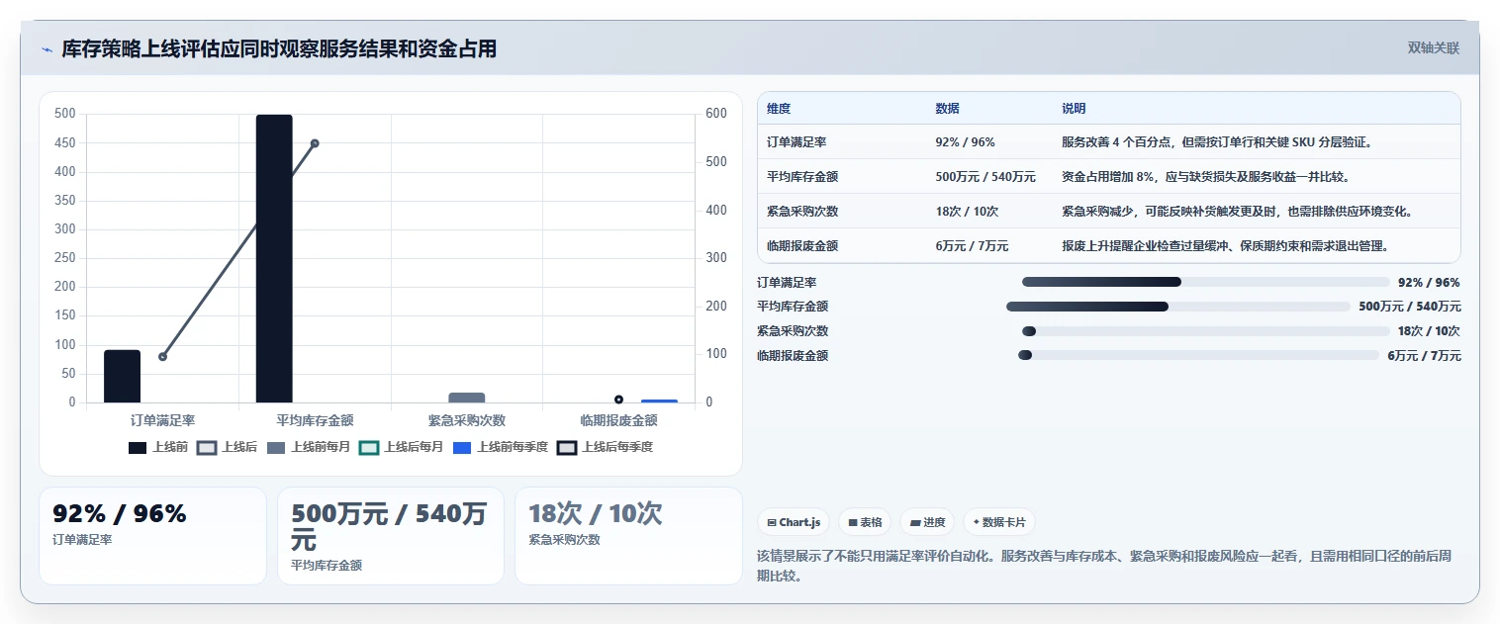
Task: Click the 双轴关联 label
Action: pos(1434,48)
